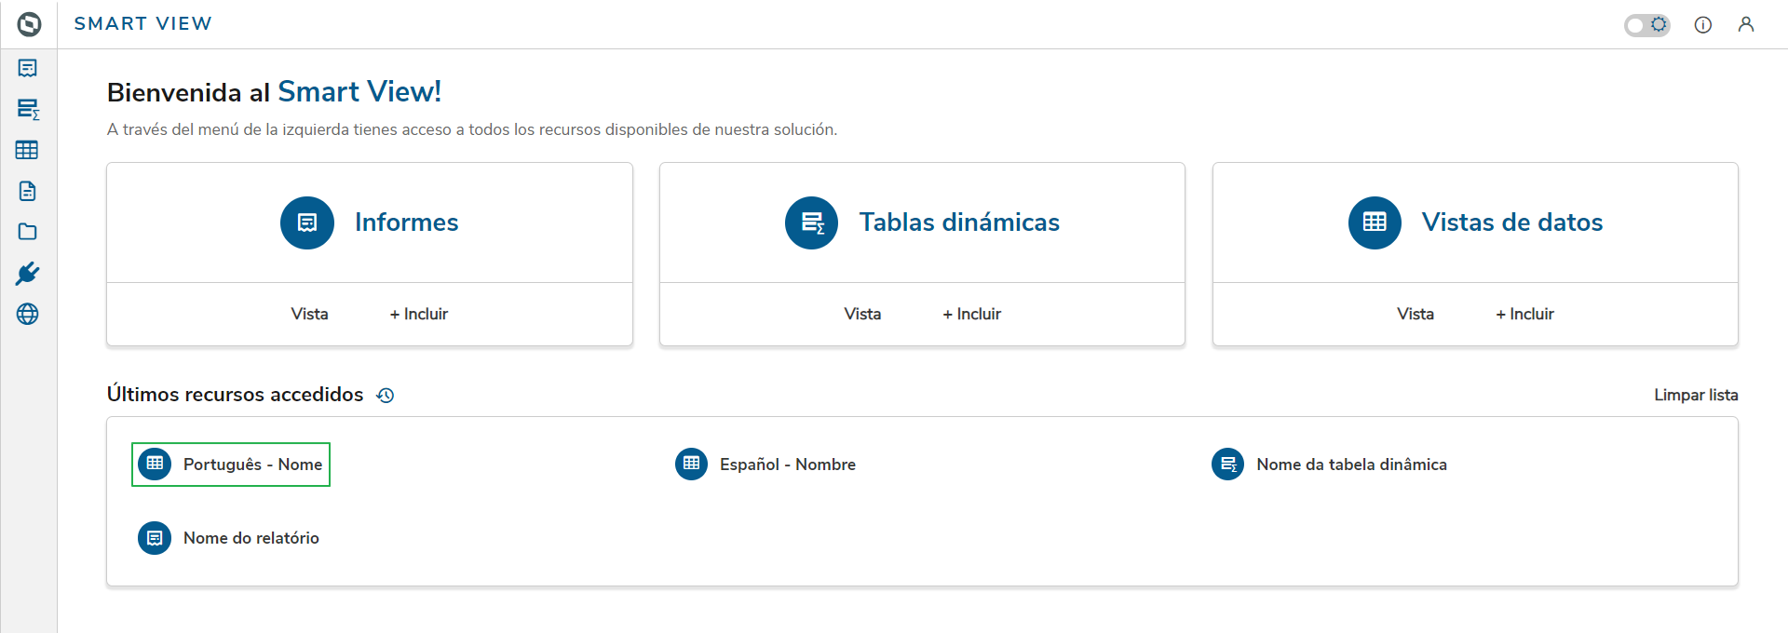Click + Incluir under Tablas dinámicas

971,314
